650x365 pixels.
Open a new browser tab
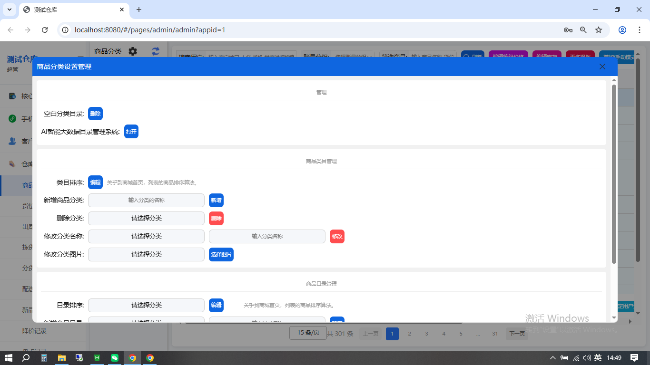click(139, 10)
